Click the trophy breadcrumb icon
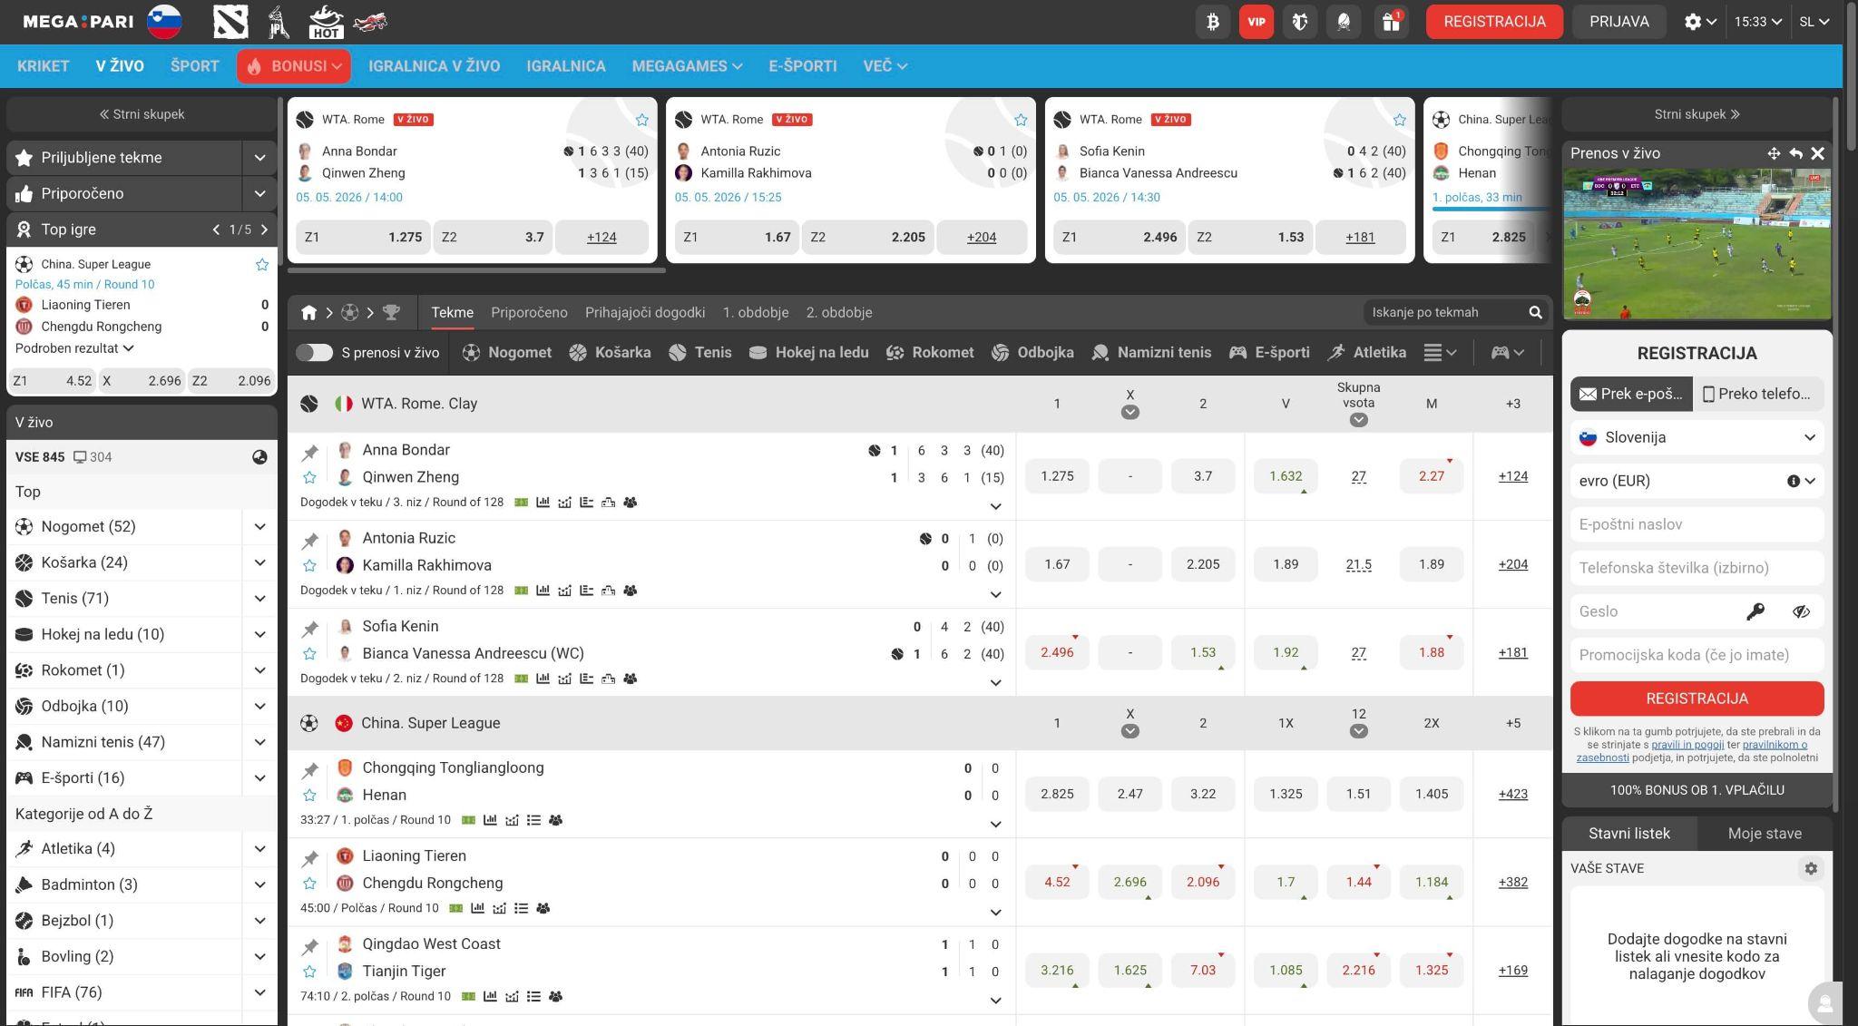Screen dimensions: 1858x1026 pos(391,313)
